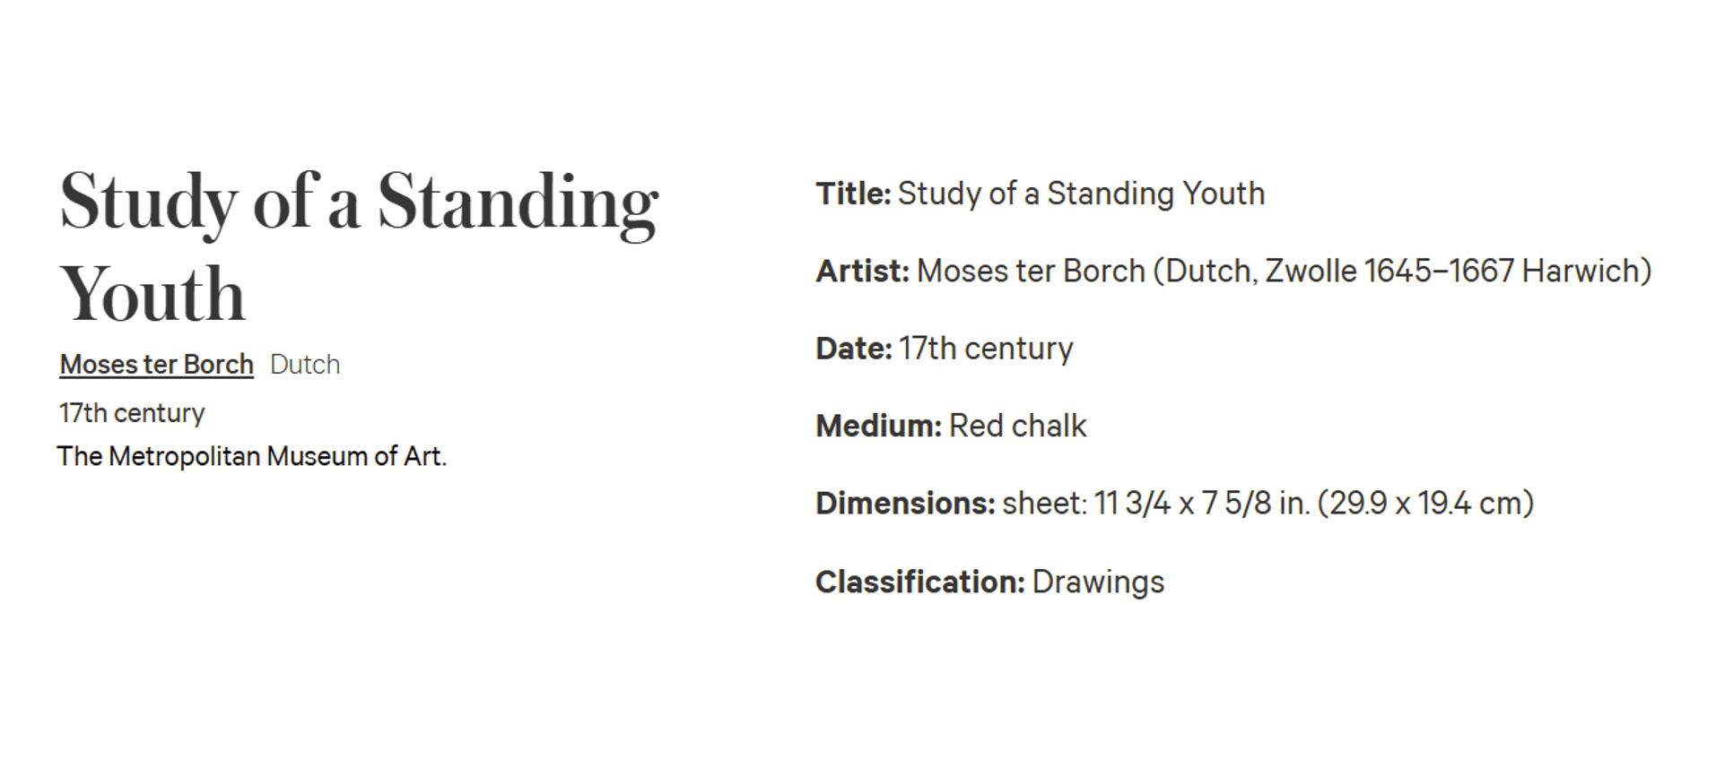This screenshot has height=759, width=1716.
Task: Click the bold 'Classification:' label
Action: 920,582
